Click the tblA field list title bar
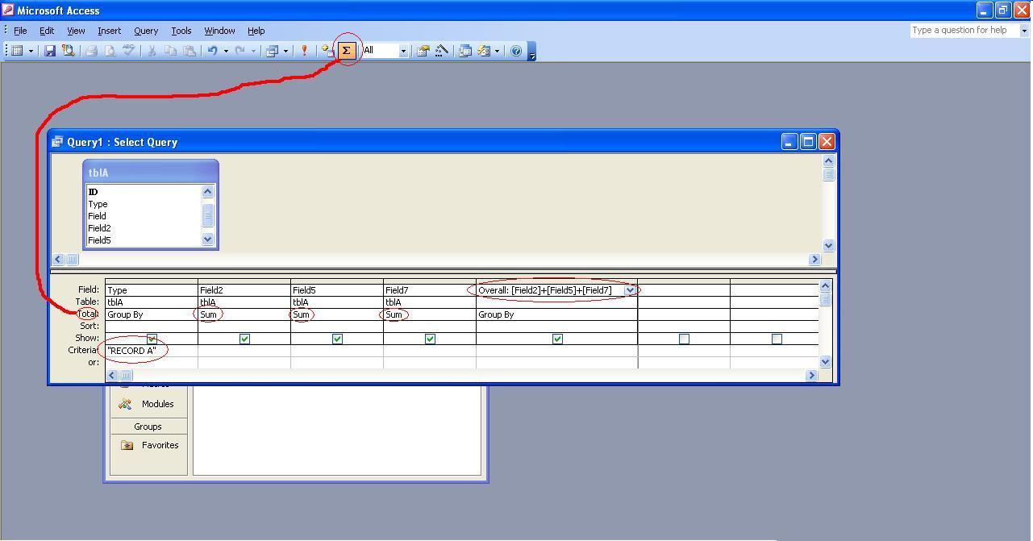This screenshot has width=1033, height=541. click(151, 173)
